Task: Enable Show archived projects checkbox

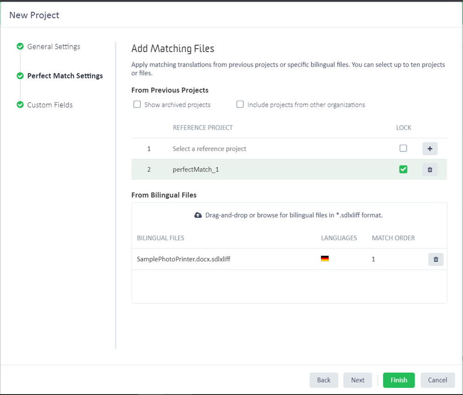Action: click(x=137, y=104)
